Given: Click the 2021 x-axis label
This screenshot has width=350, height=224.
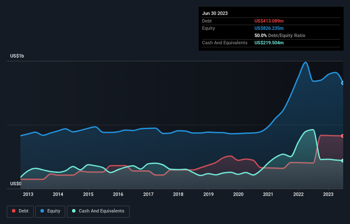Looking at the screenshot, I should (x=268, y=194).
